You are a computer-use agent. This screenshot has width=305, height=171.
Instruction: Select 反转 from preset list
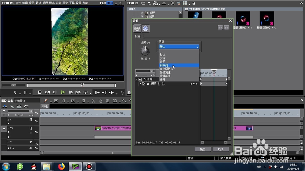179,58
